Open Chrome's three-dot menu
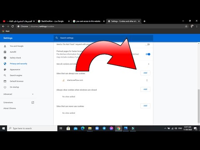 [x=197, y=26]
